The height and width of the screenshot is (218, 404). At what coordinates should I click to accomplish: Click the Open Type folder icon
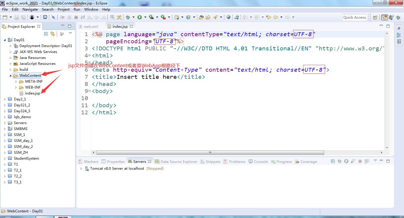(x=201, y=17)
